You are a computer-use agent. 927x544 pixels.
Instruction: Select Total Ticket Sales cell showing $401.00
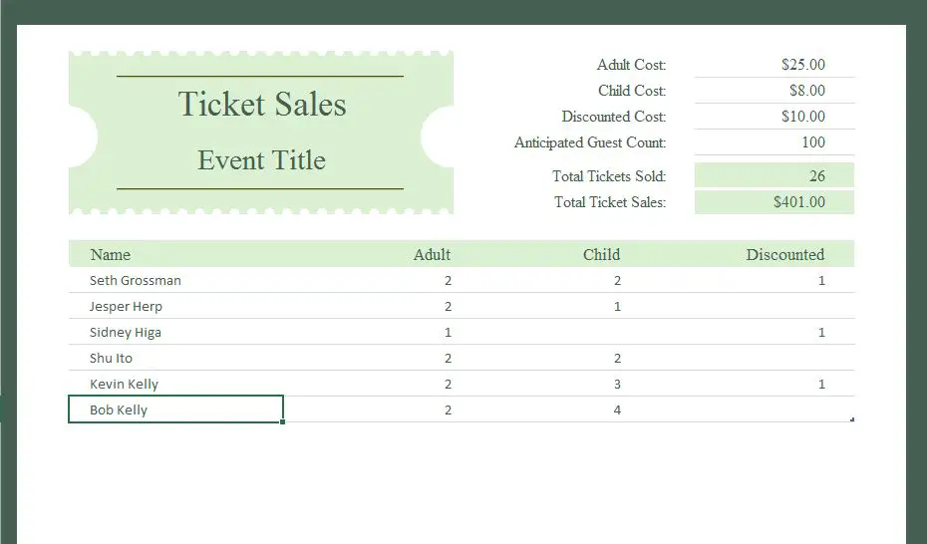coord(774,202)
